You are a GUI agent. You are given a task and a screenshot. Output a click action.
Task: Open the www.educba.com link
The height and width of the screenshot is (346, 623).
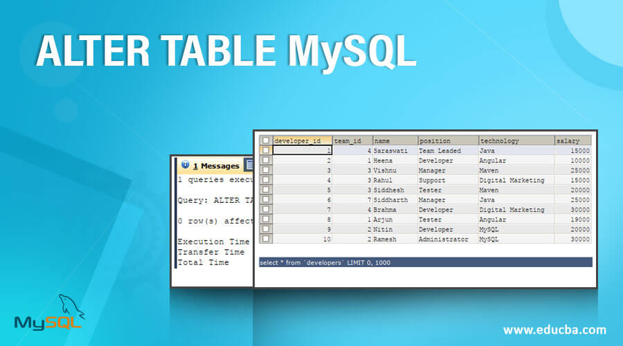[554, 329]
